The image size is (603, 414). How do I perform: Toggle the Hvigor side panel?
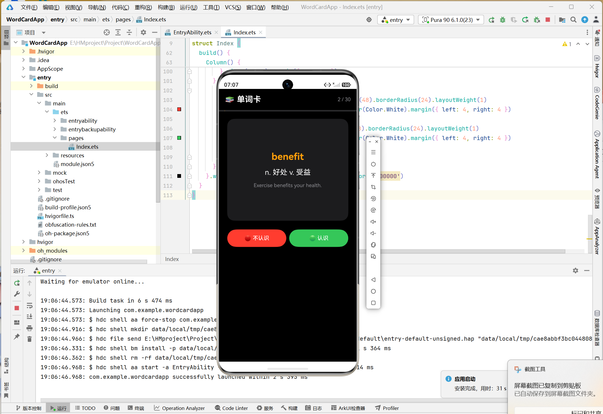point(597,66)
